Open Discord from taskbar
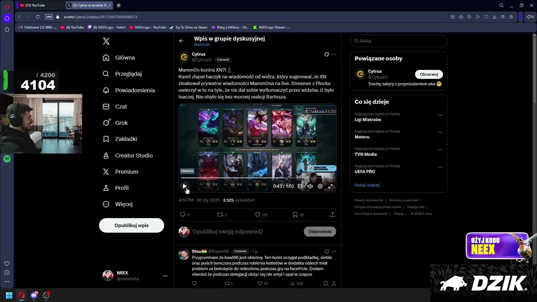537x302 pixels. click(x=34, y=295)
